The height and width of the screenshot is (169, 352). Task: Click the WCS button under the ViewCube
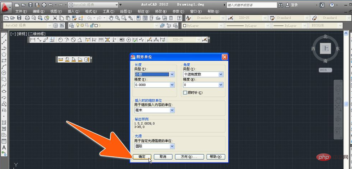(325, 70)
